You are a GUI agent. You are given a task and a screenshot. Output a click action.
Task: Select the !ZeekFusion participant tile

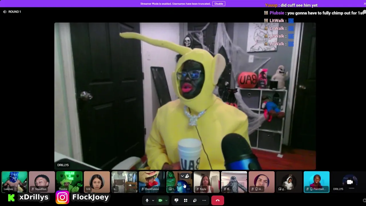pyautogui.click(x=152, y=182)
